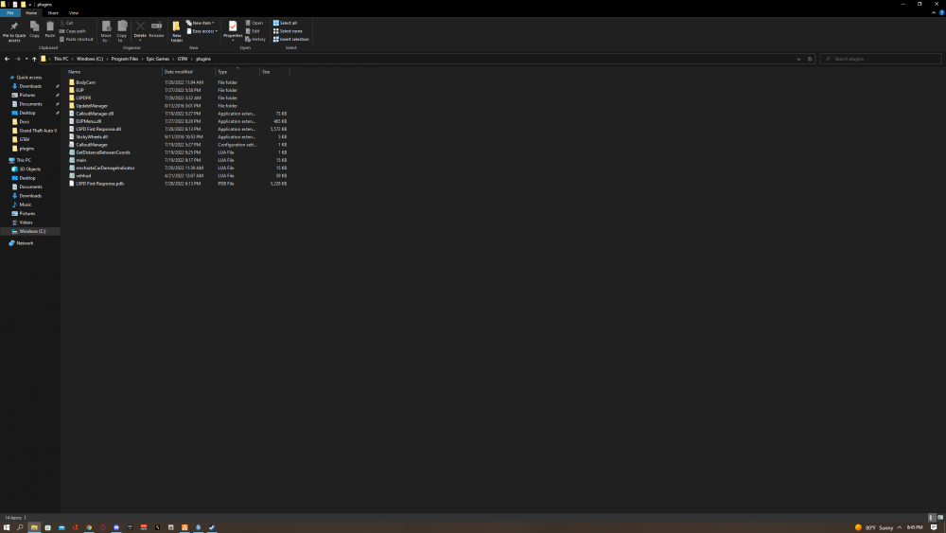
Task: Click Copy path in Clipboard group
Action: 73,31
